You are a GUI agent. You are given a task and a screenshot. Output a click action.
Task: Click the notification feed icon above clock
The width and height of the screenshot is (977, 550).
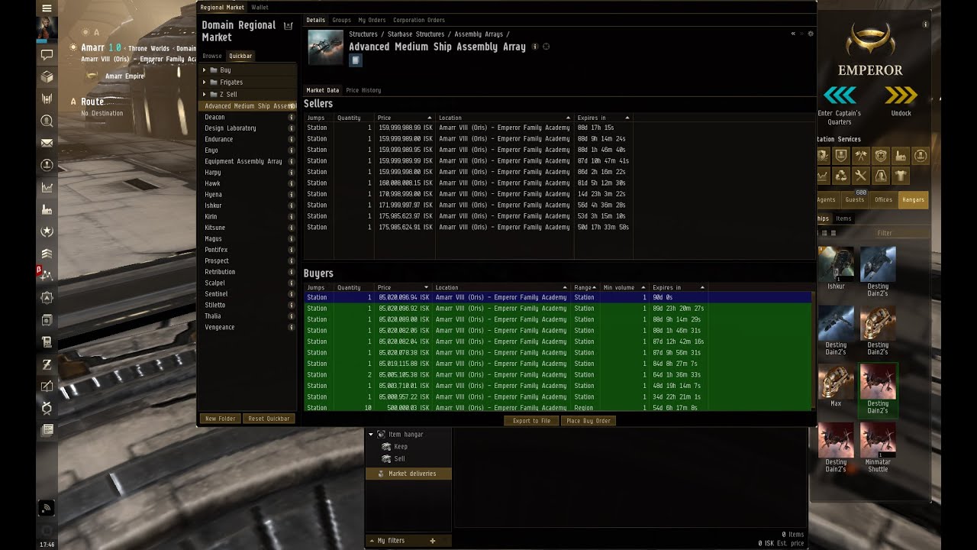point(47,508)
